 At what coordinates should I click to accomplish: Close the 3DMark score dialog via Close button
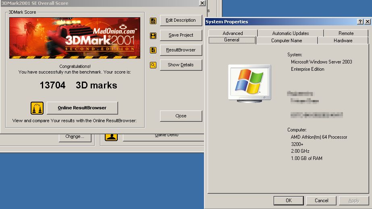(x=181, y=116)
